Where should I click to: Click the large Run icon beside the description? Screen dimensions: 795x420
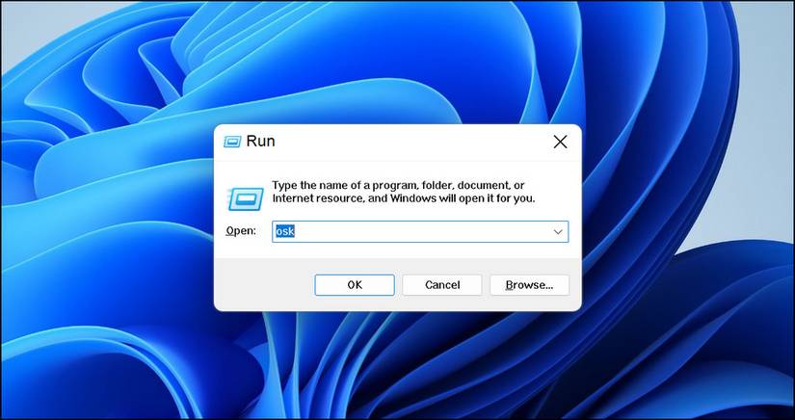click(246, 198)
